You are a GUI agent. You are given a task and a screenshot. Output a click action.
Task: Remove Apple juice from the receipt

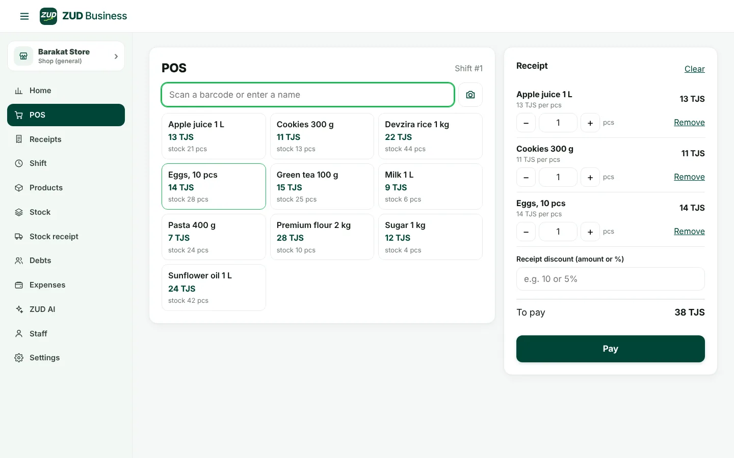(x=689, y=123)
